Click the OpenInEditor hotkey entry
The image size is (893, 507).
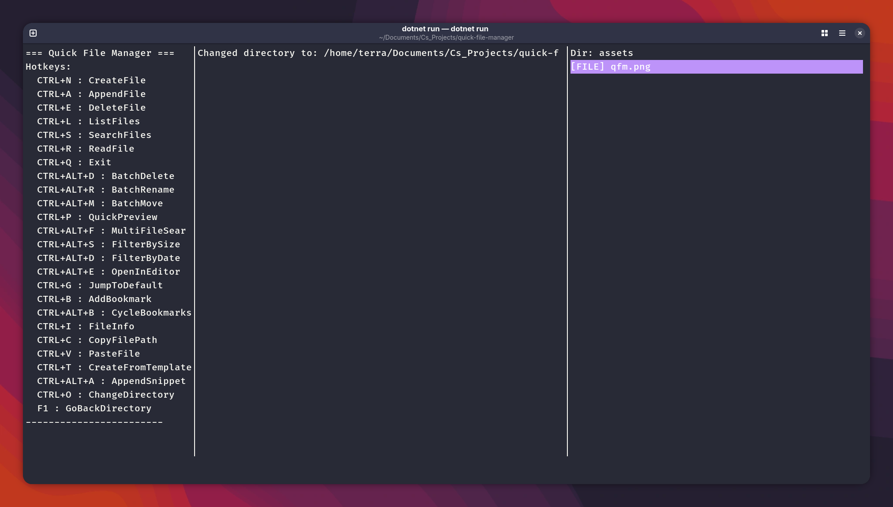coord(109,272)
